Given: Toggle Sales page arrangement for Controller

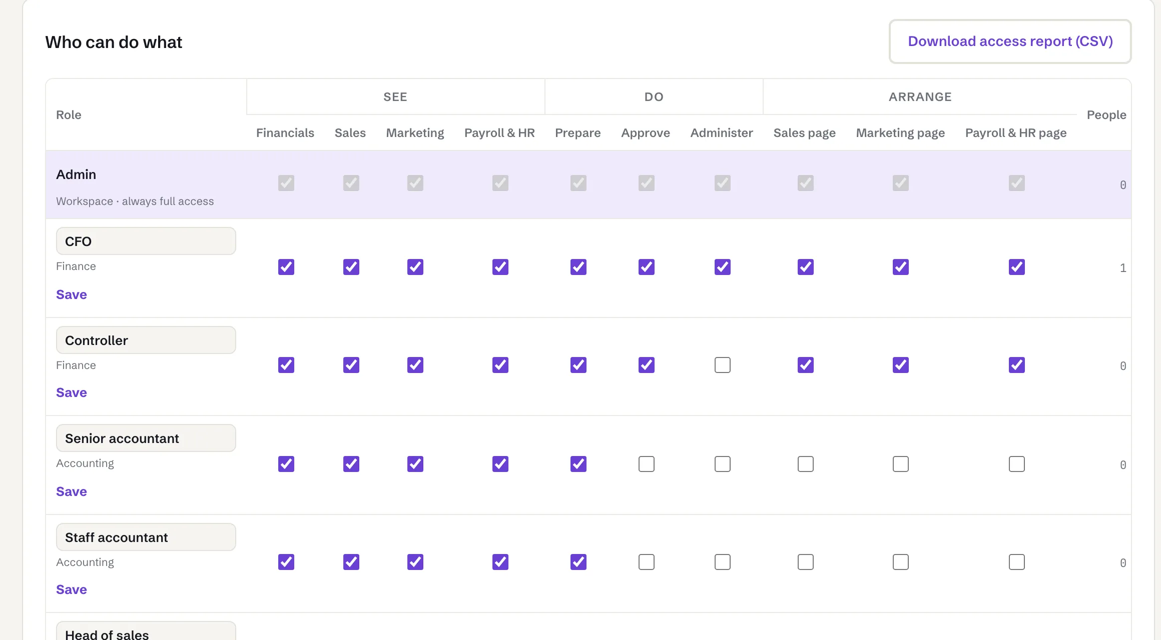Looking at the screenshot, I should pos(806,365).
